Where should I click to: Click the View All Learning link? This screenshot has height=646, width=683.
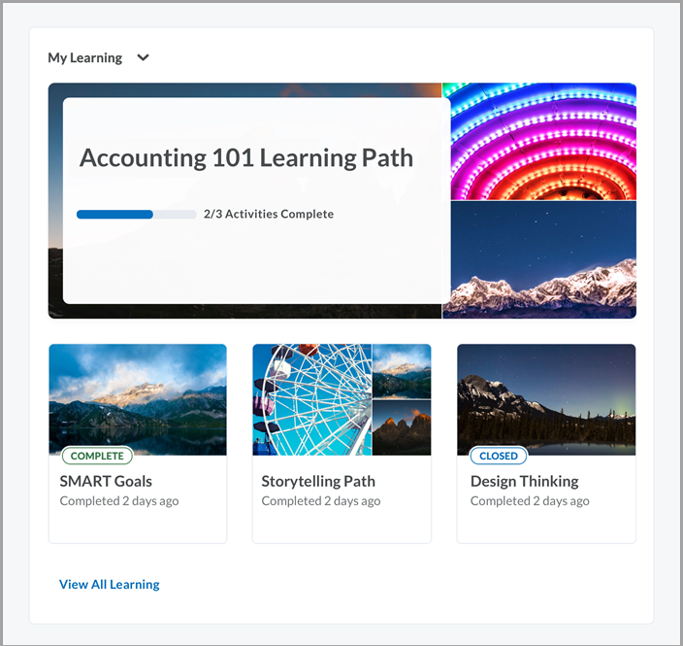[x=110, y=585]
